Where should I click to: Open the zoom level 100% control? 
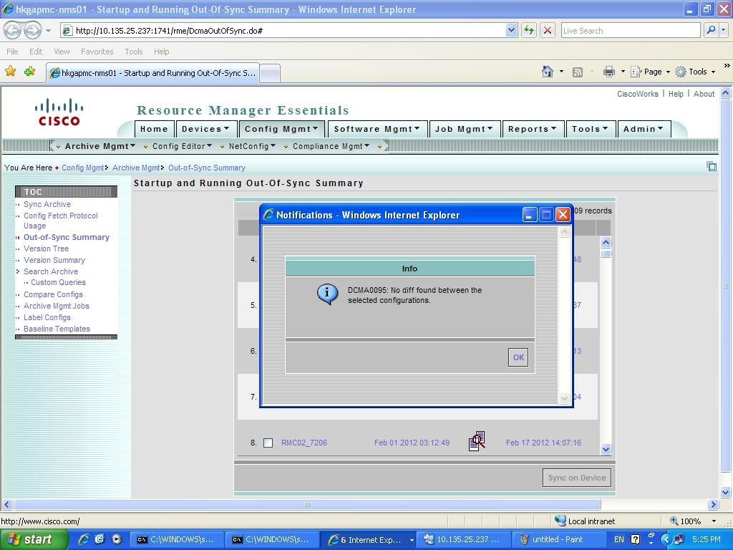click(693, 521)
